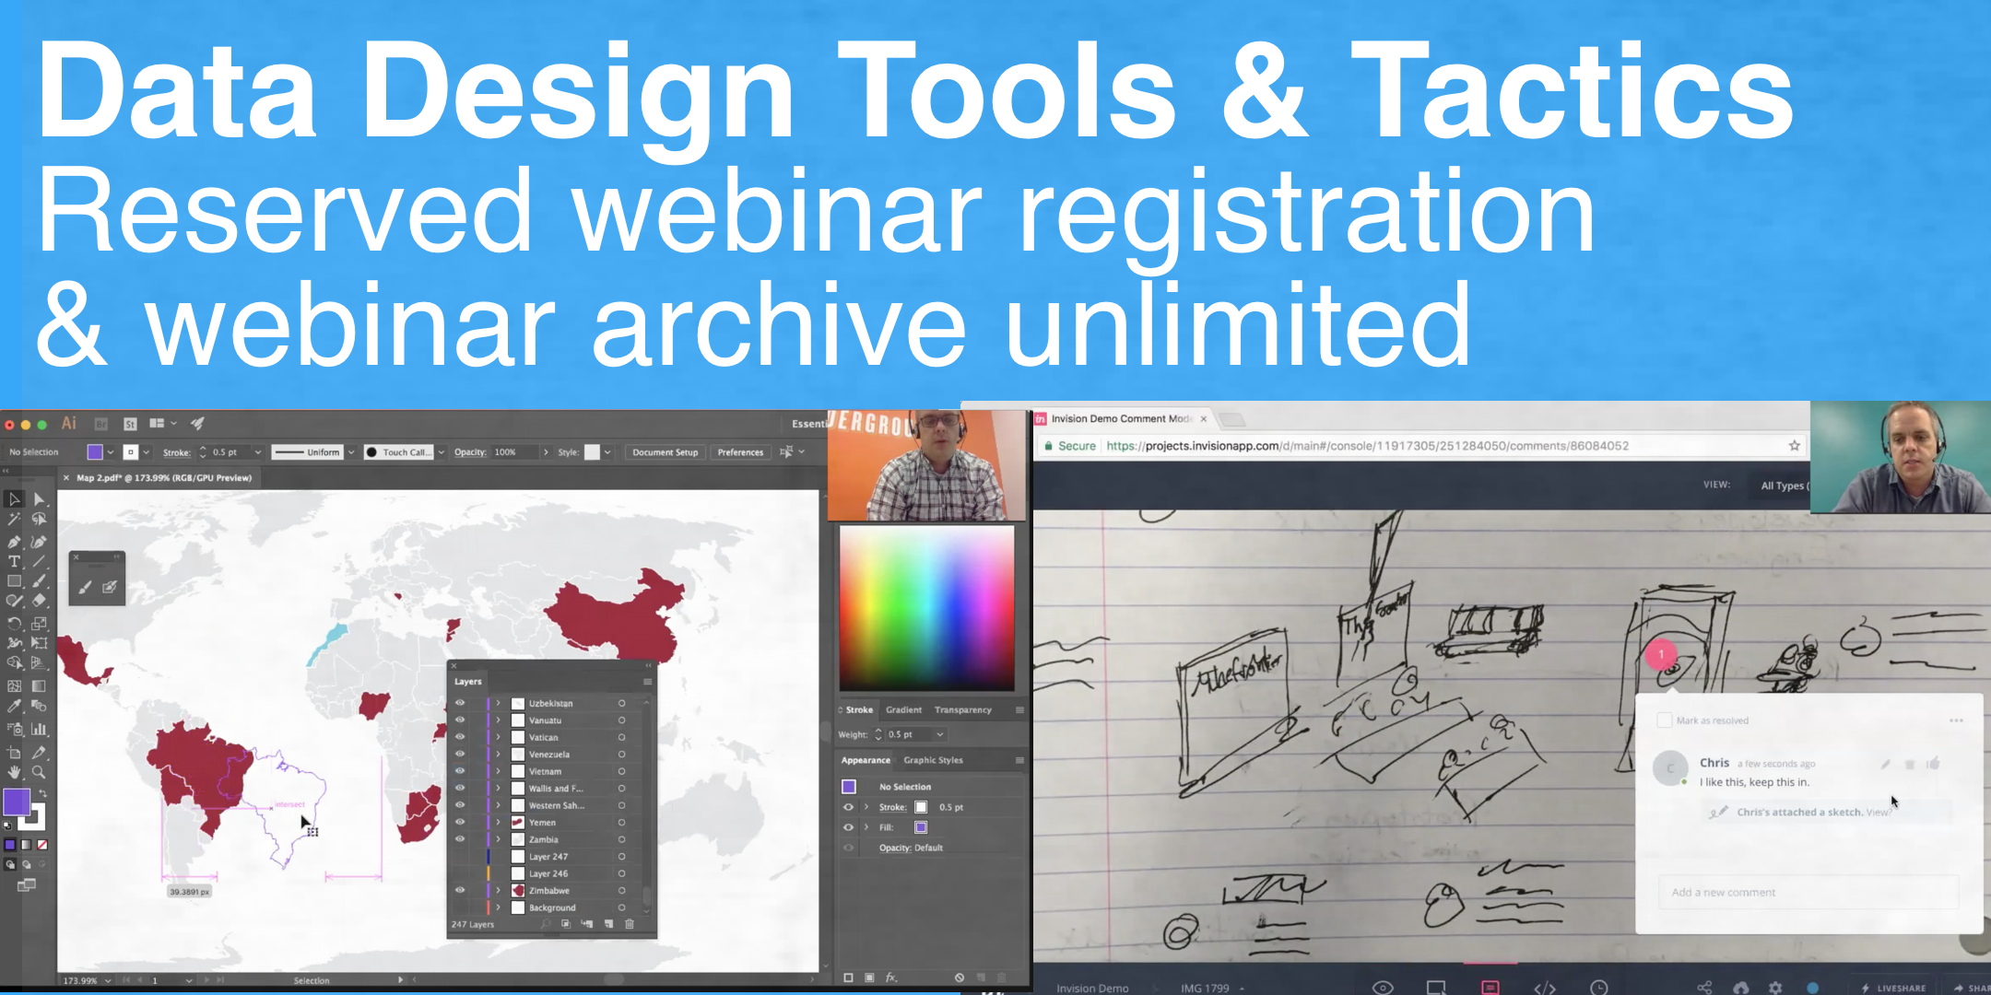Select the Scale tool
1991x995 pixels.
(39, 623)
